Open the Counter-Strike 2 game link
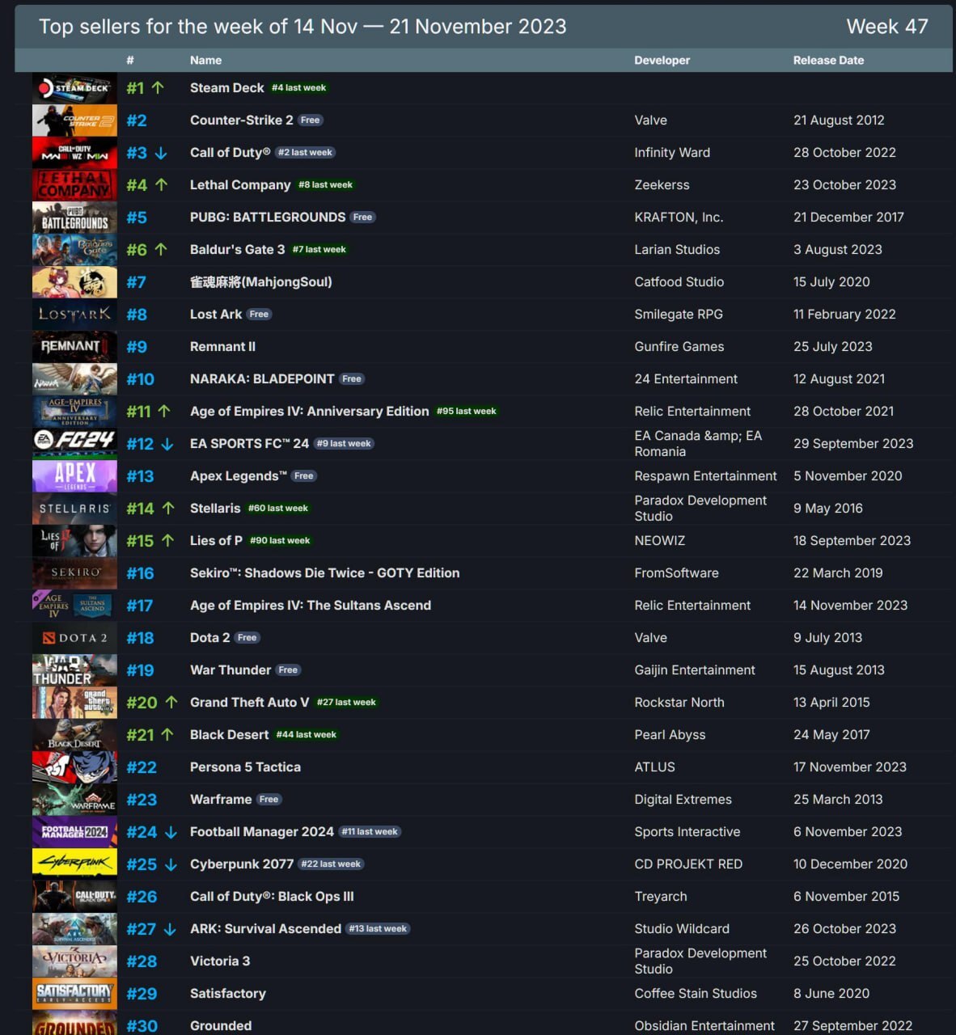The image size is (956, 1035). (x=242, y=120)
